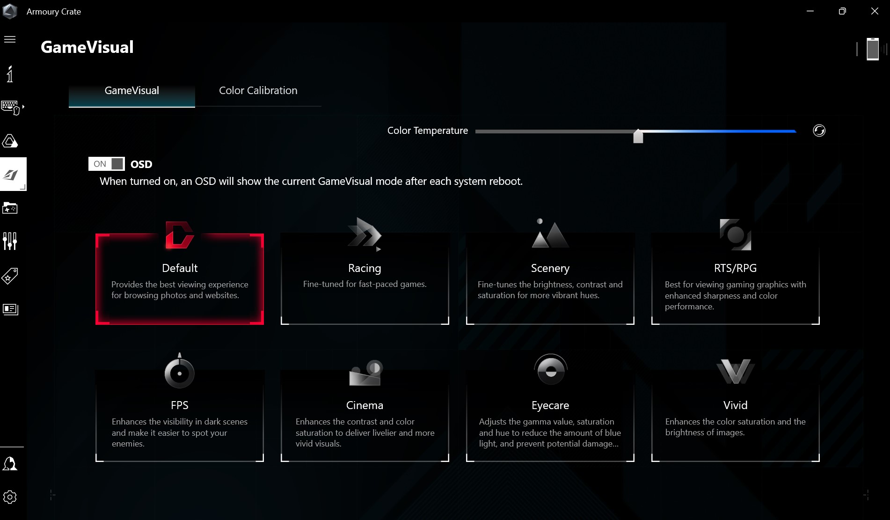The width and height of the screenshot is (890, 520).
Task: Select the GameVisual tab
Action: pyautogui.click(x=131, y=90)
